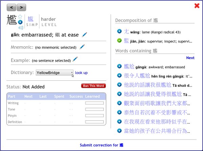Viewport: 203px width, 151px height.
Task: Go to the previous word with the < button
Action: 12,7
